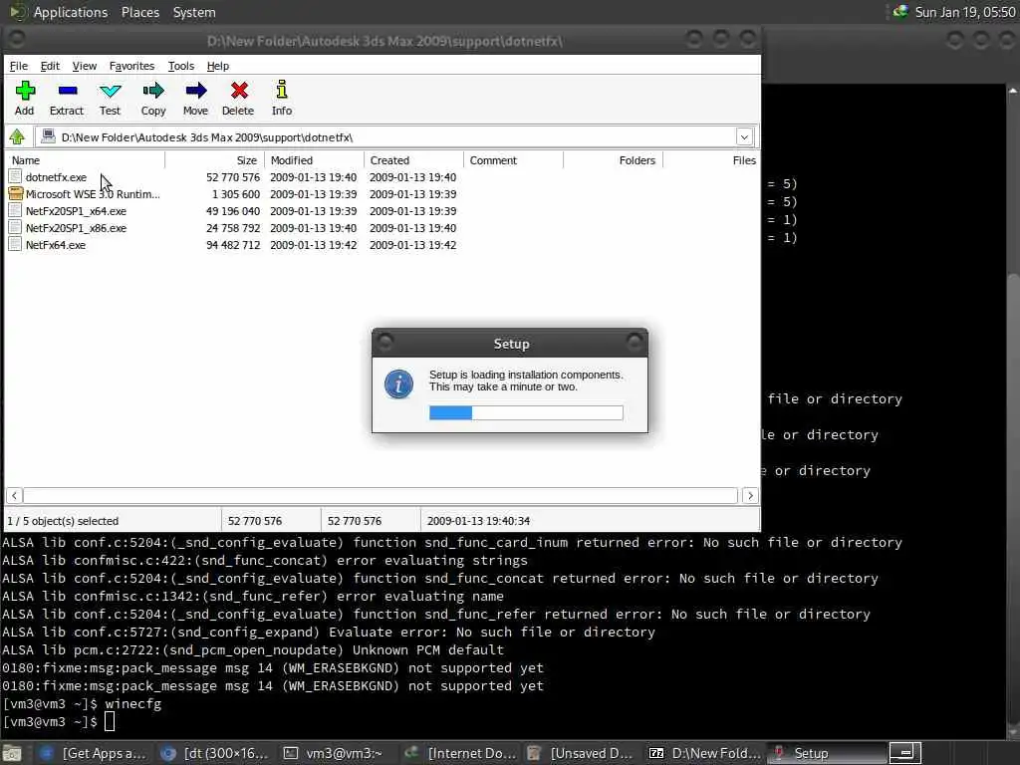Switch to Setup taskbar entry
Screen dimensions: 1020x765
826,753
